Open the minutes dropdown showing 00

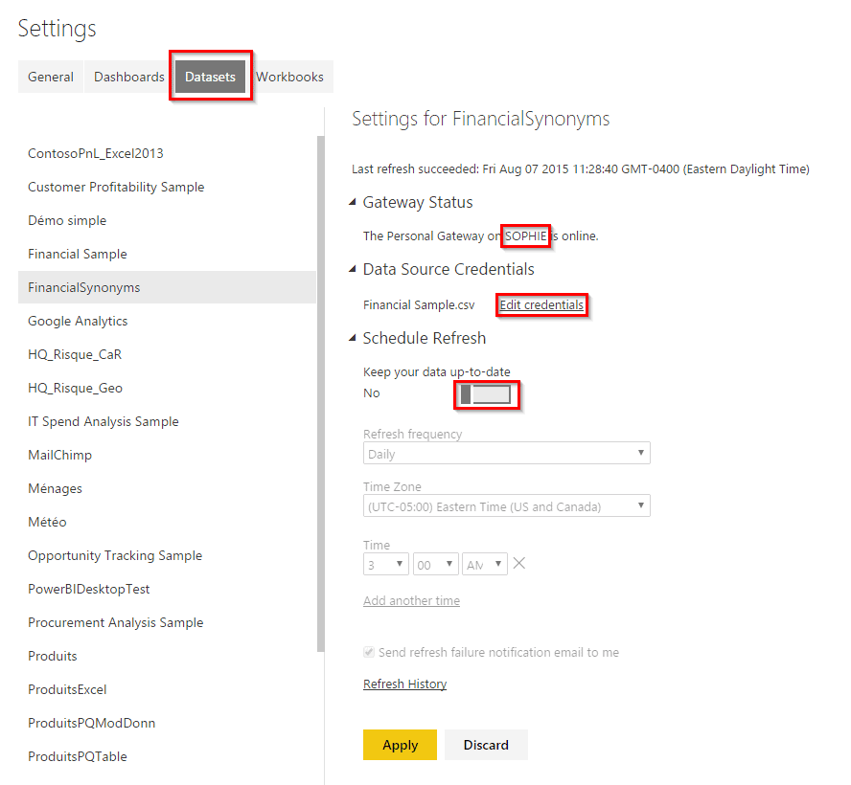pyautogui.click(x=435, y=565)
